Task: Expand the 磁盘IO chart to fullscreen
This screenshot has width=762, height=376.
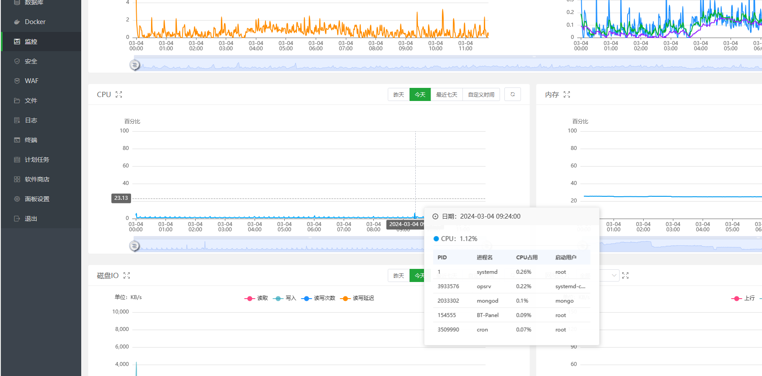Action: click(127, 275)
